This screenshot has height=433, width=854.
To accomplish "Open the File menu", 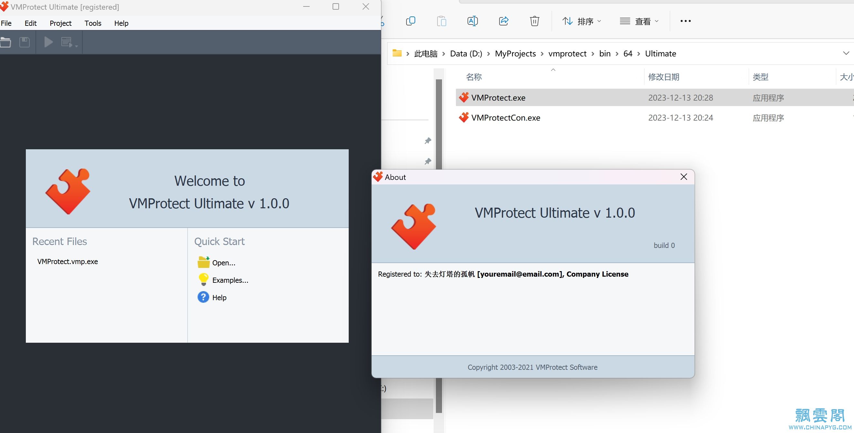I will [6, 23].
